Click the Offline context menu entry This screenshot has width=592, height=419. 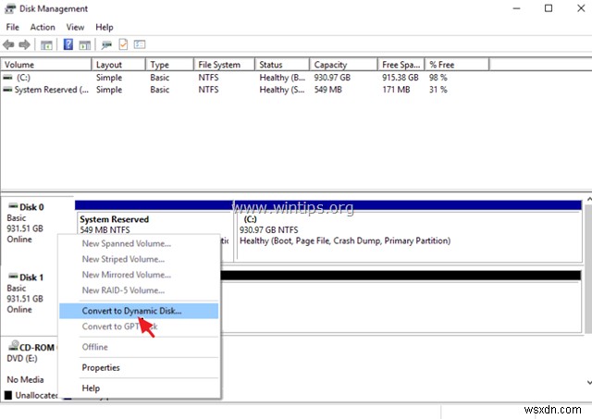tap(139, 347)
